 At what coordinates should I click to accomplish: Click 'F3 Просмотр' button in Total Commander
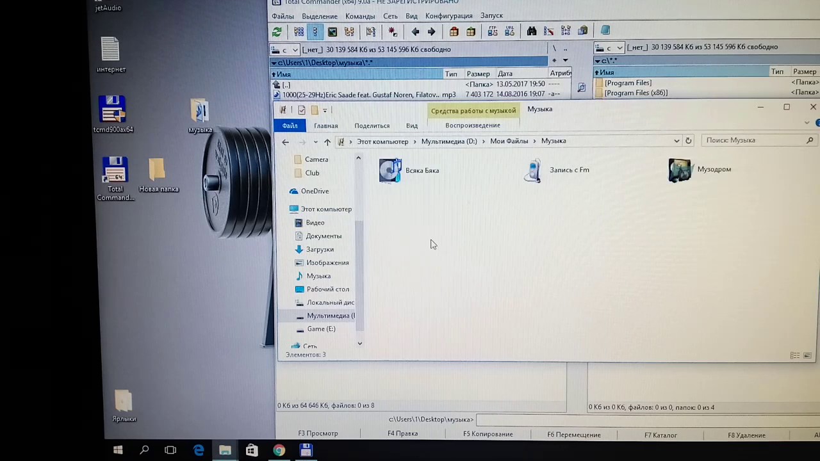(x=318, y=433)
